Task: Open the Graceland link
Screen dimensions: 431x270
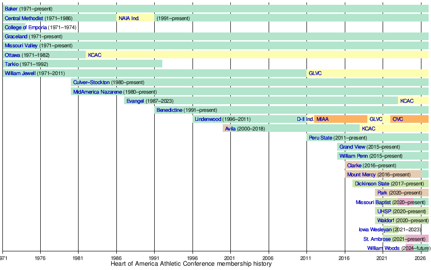Action: (x=16, y=36)
